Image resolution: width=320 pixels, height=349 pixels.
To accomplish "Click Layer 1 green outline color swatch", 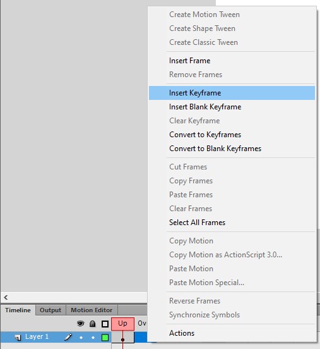I will pyautogui.click(x=105, y=338).
